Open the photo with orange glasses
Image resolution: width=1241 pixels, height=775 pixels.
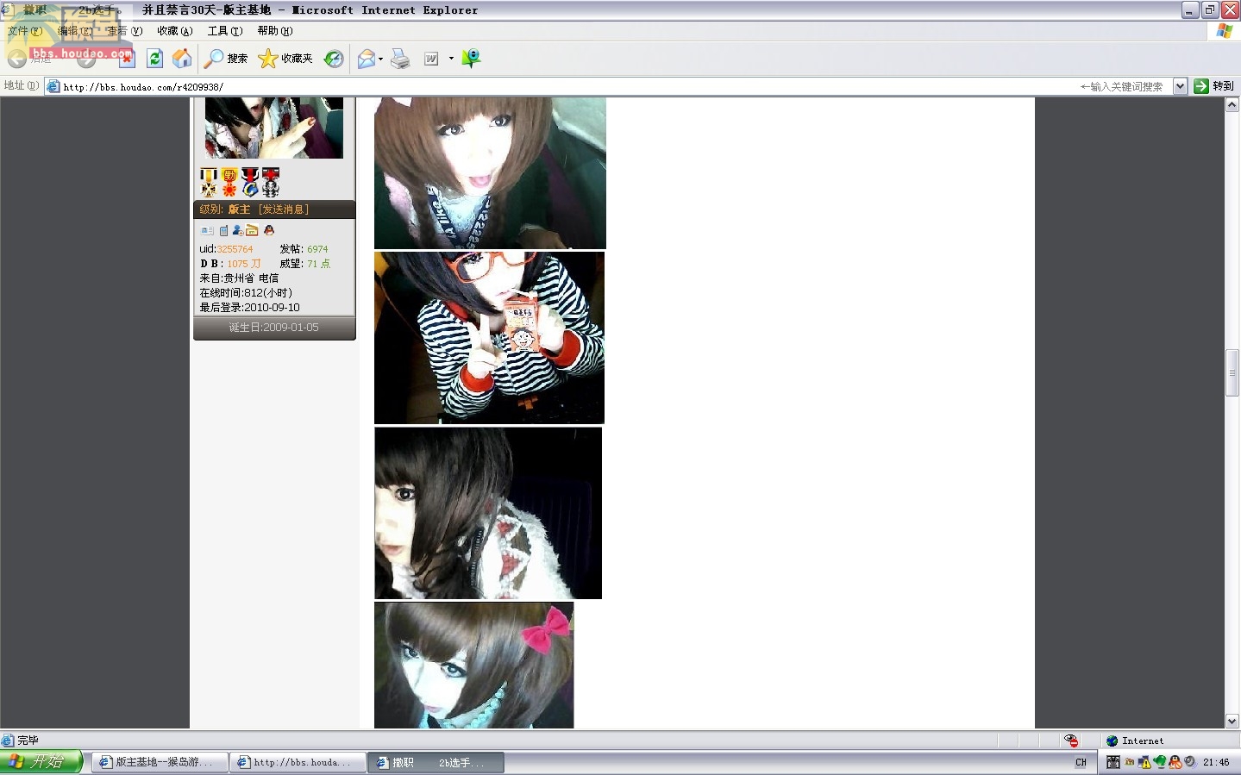(x=489, y=338)
